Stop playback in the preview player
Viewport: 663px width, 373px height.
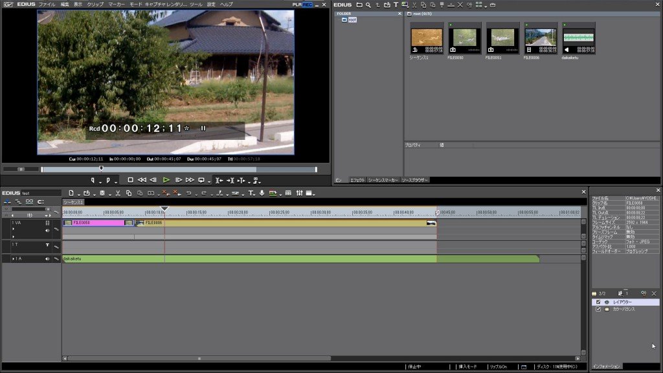(x=130, y=180)
